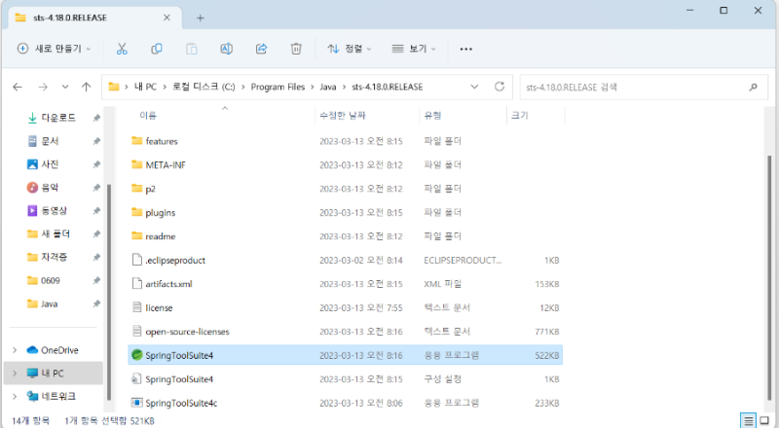The height and width of the screenshot is (428, 779).
Task: Select the SpringToolSuite4 configuration file icon
Action: [136, 378]
